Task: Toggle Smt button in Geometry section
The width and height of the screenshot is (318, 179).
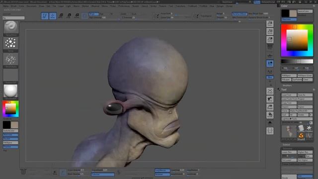Action: click(305, 176)
